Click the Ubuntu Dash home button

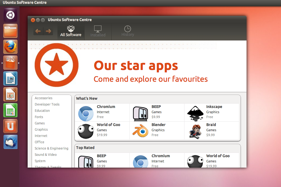point(10,15)
